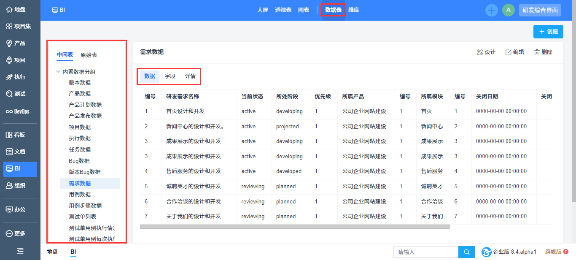Open the 更多 sidebar menu

[16, 233]
